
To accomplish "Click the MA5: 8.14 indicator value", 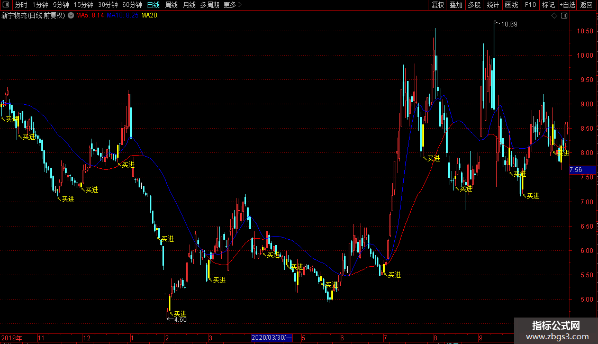I will [90, 15].
